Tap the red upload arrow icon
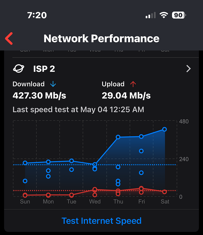Screen dimensions: 203x235 click(133, 84)
